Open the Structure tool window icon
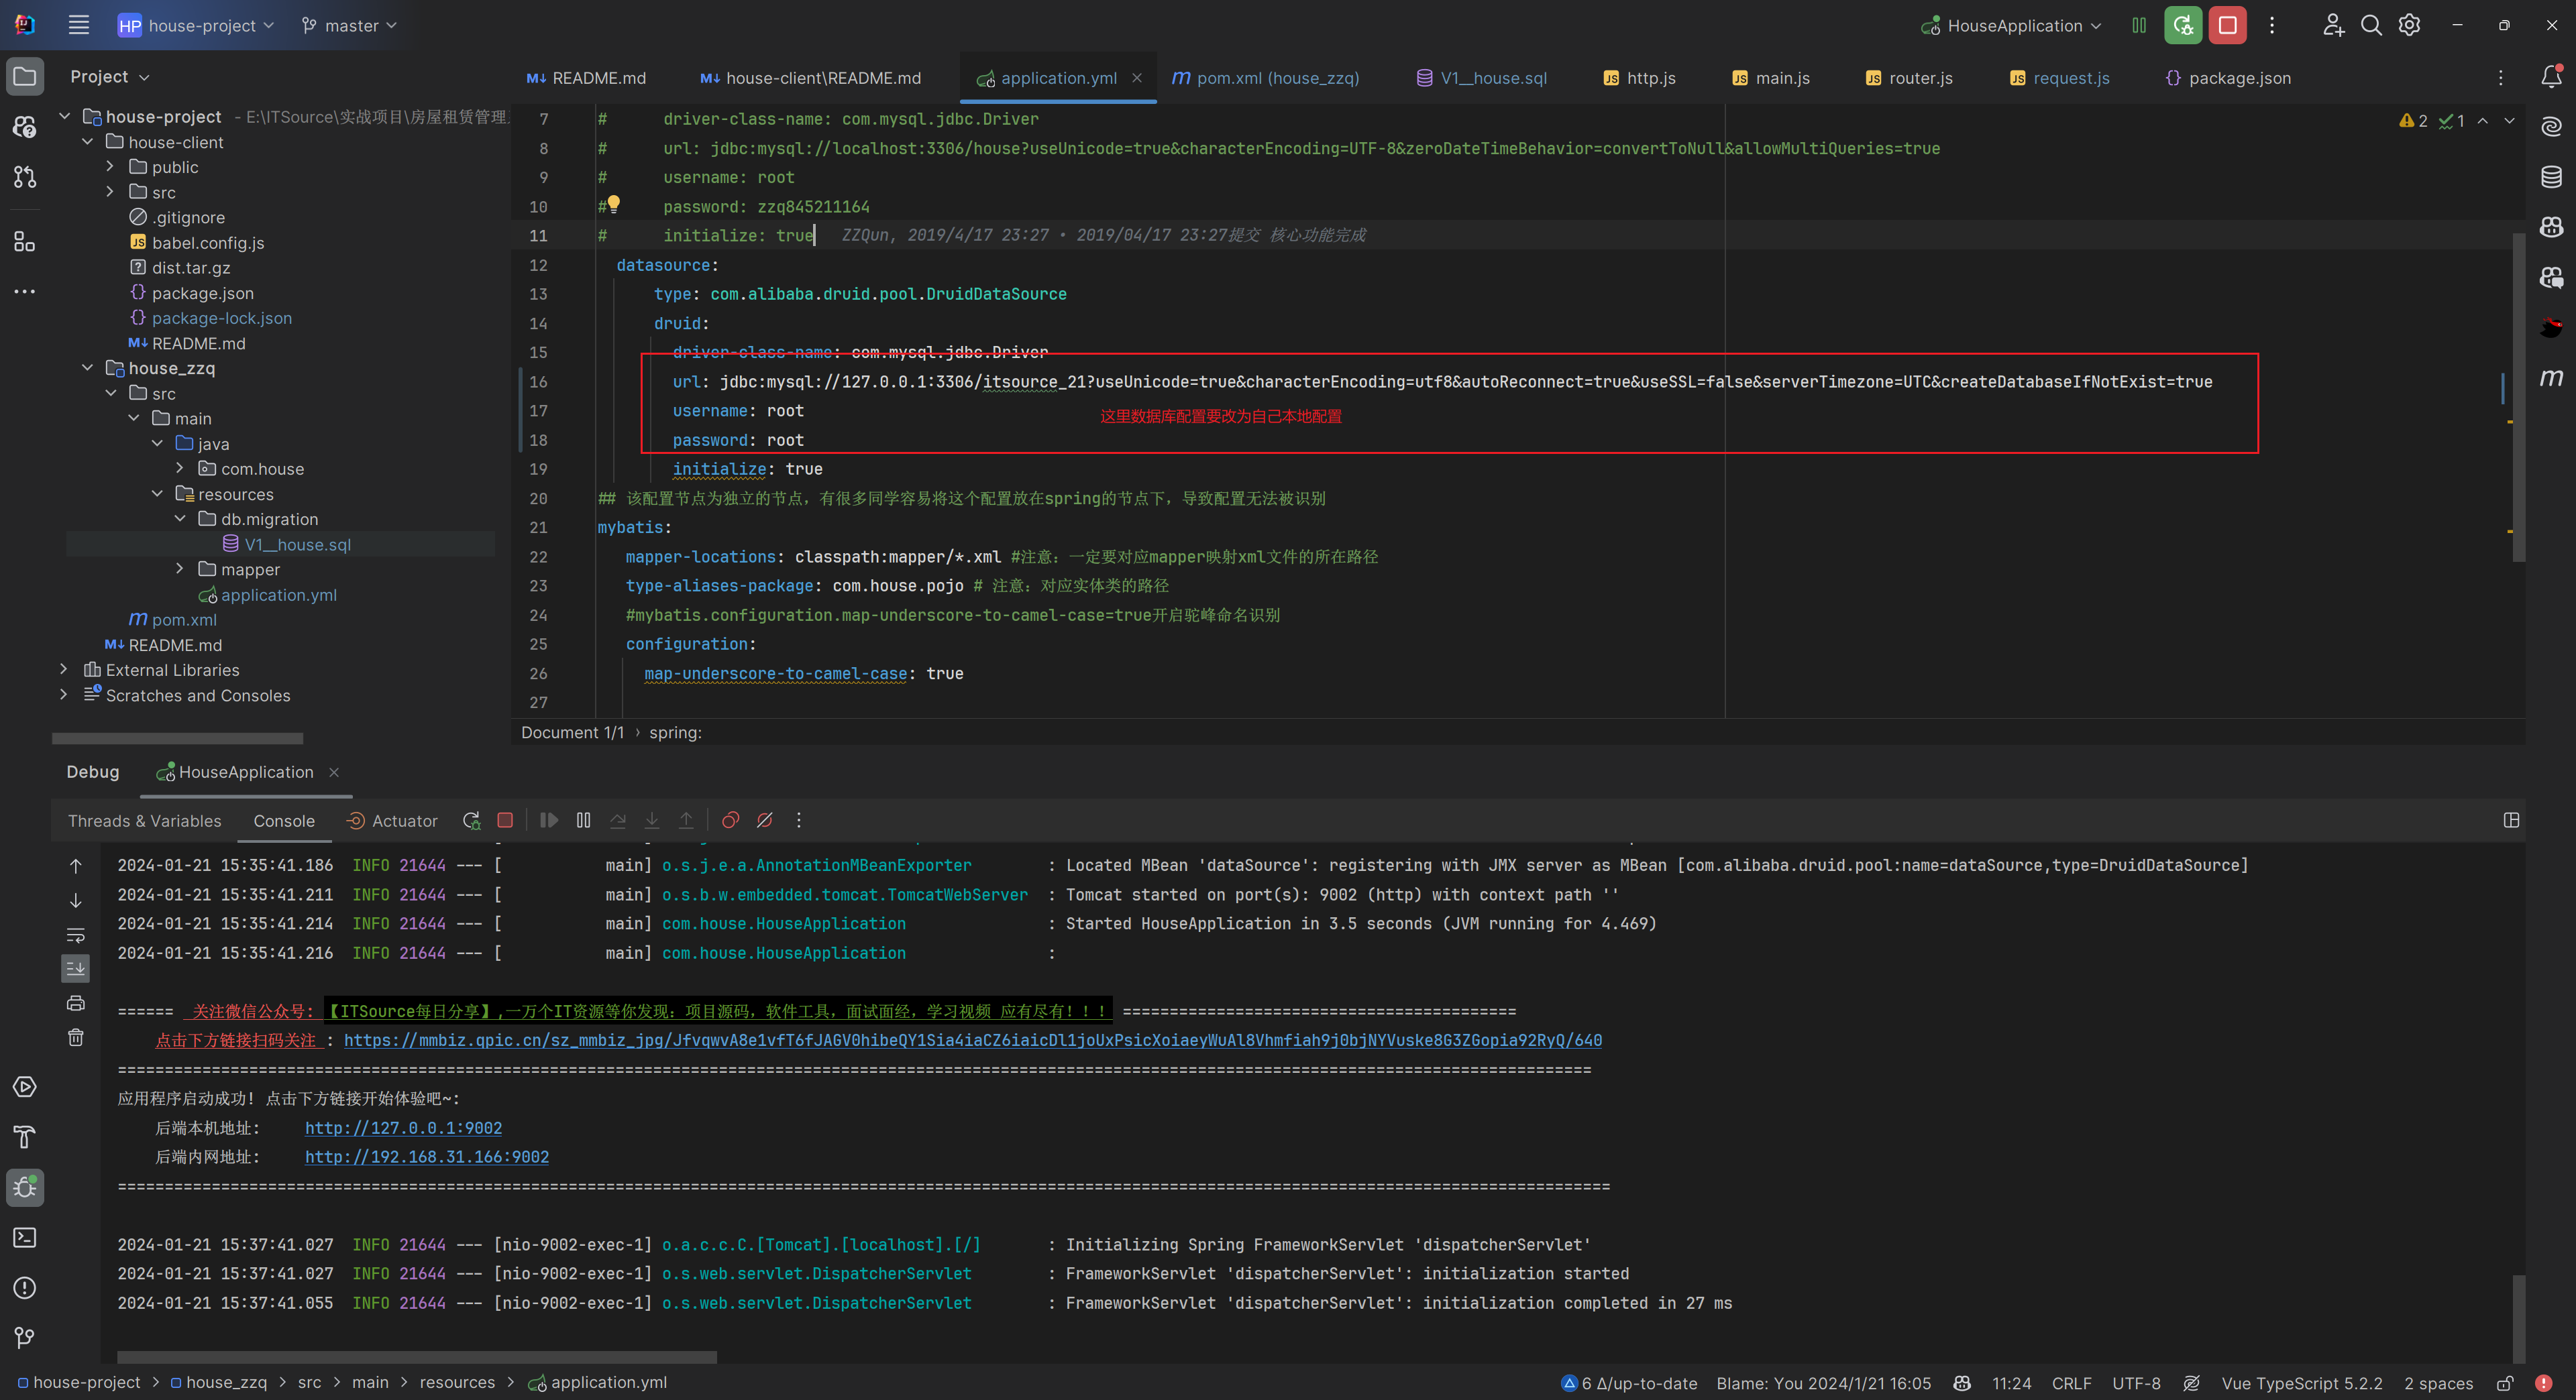The image size is (2576, 1400). click(x=25, y=241)
